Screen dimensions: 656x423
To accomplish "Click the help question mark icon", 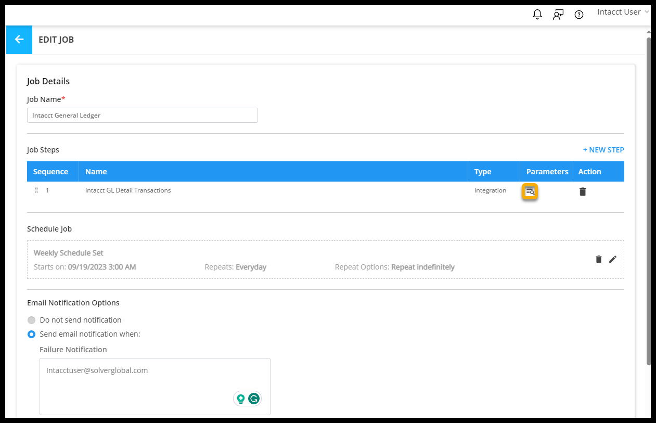I will click(x=578, y=15).
